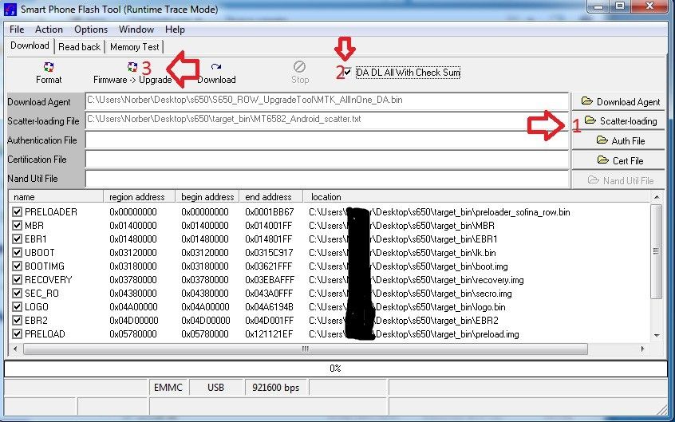Click the horizontal scrollbar right arrow
The width and height of the screenshot is (675, 422).
(643, 349)
